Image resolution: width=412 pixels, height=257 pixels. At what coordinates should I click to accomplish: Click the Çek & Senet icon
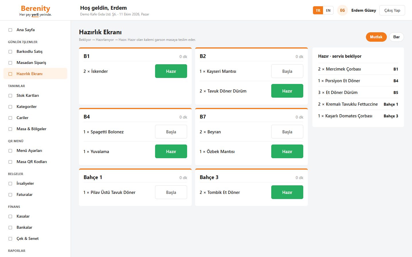(x=10, y=239)
